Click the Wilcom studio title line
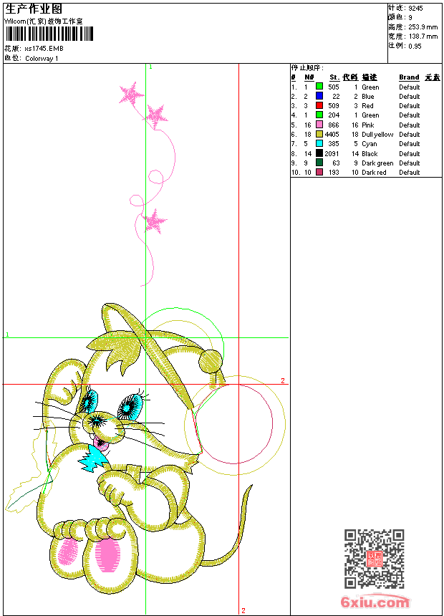Image resolution: width=444 pixels, height=616 pixels. pos(44,21)
